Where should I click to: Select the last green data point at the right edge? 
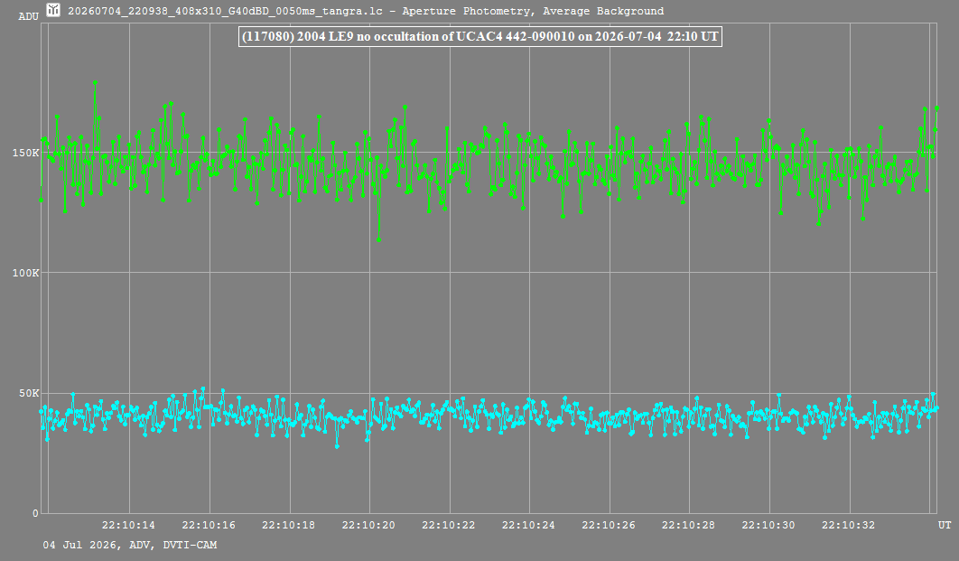[x=937, y=108]
